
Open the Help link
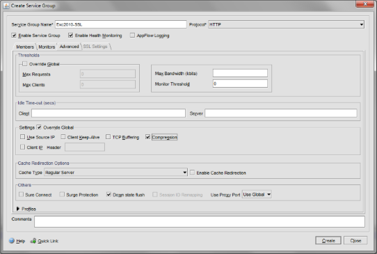pyautogui.click(x=21, y=241)
